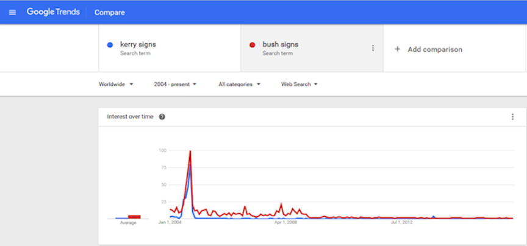This screenshot has height=246, width=527.
Task: Open Interest over time chart options
Action: pos(512,117)
